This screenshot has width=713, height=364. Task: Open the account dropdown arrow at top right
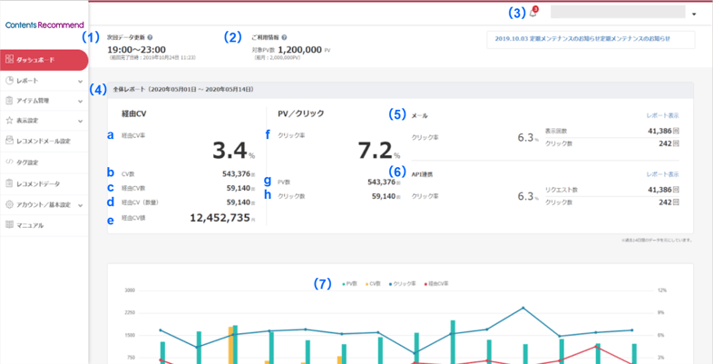click(694, 15)
